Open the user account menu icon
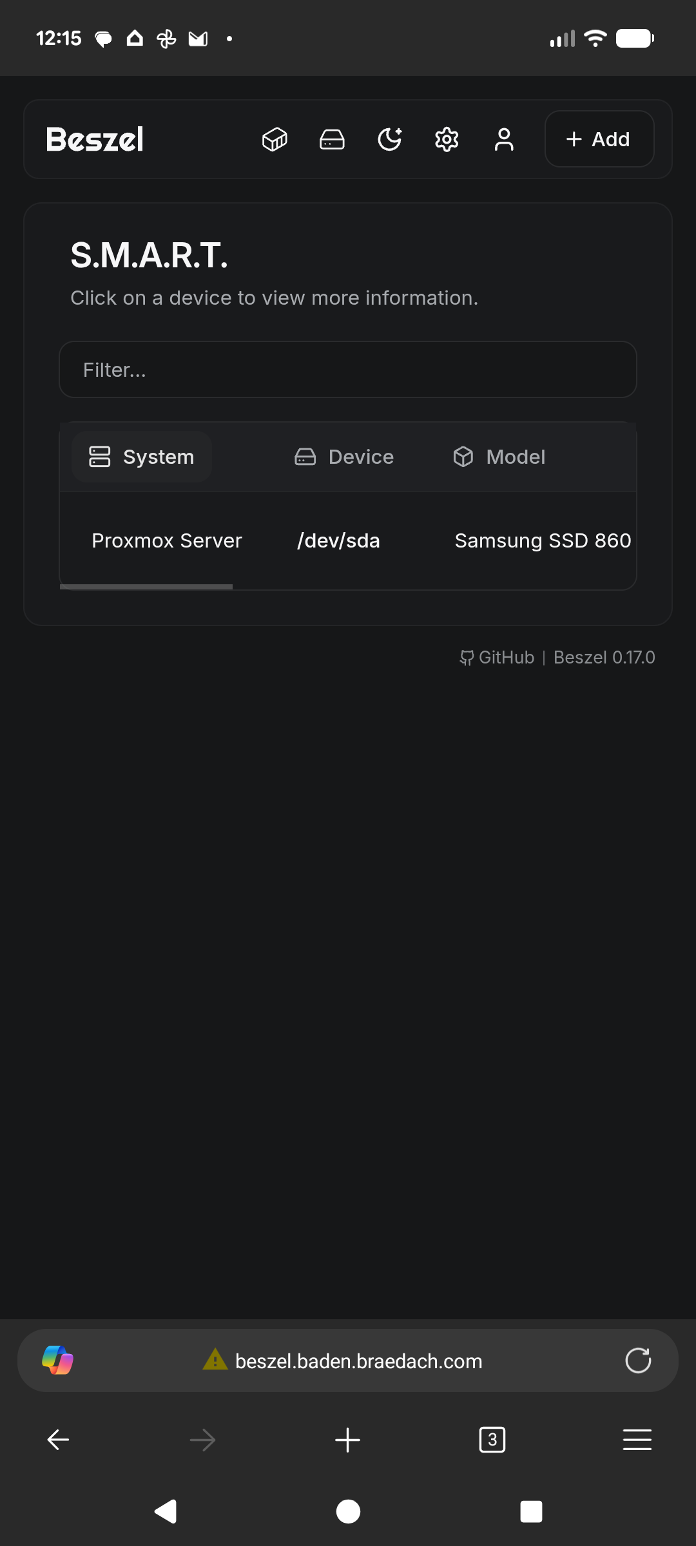Viewport: 696px width, 1546px height. click(504, 139)
